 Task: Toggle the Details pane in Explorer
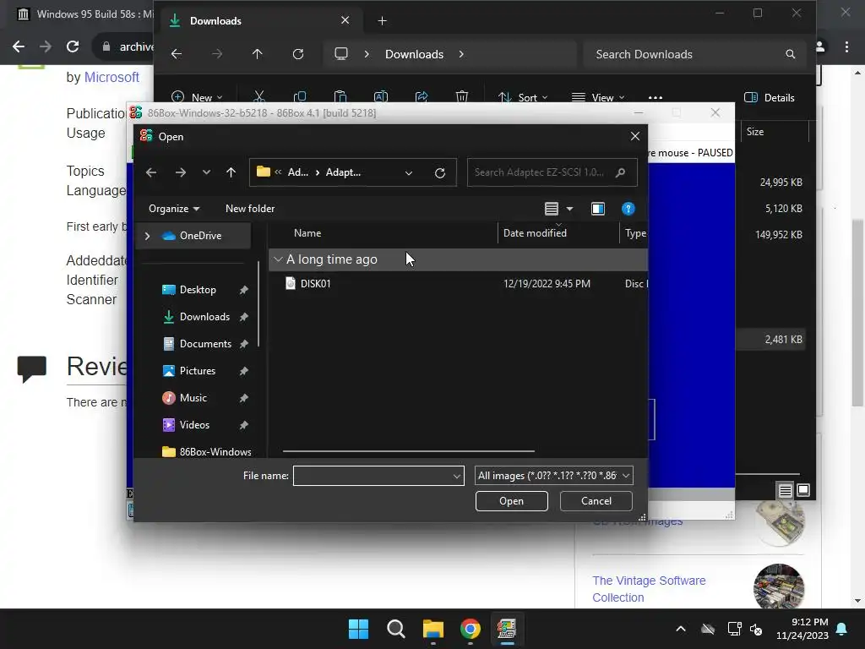(770, 97)
